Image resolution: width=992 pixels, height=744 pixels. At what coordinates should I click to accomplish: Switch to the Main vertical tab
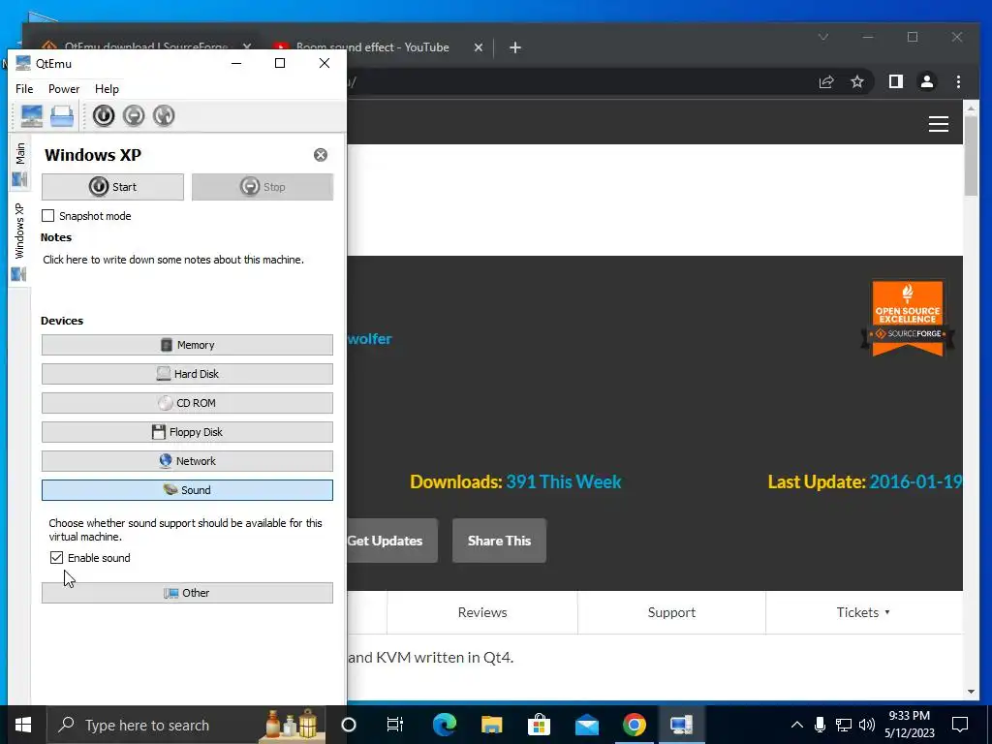tap(19, 163)
